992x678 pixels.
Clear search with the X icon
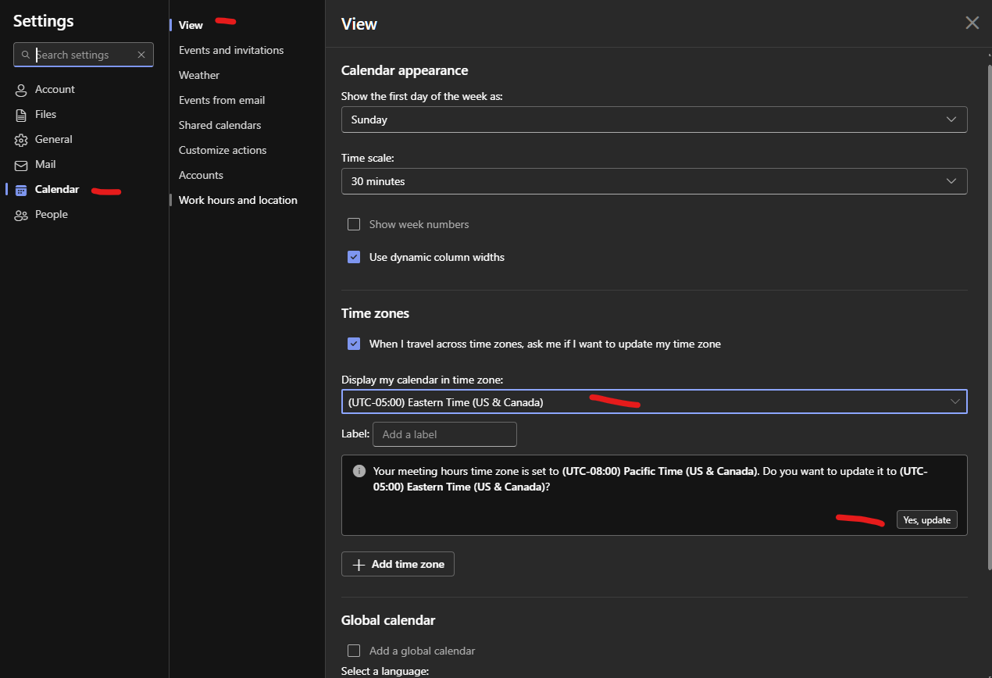141,55
